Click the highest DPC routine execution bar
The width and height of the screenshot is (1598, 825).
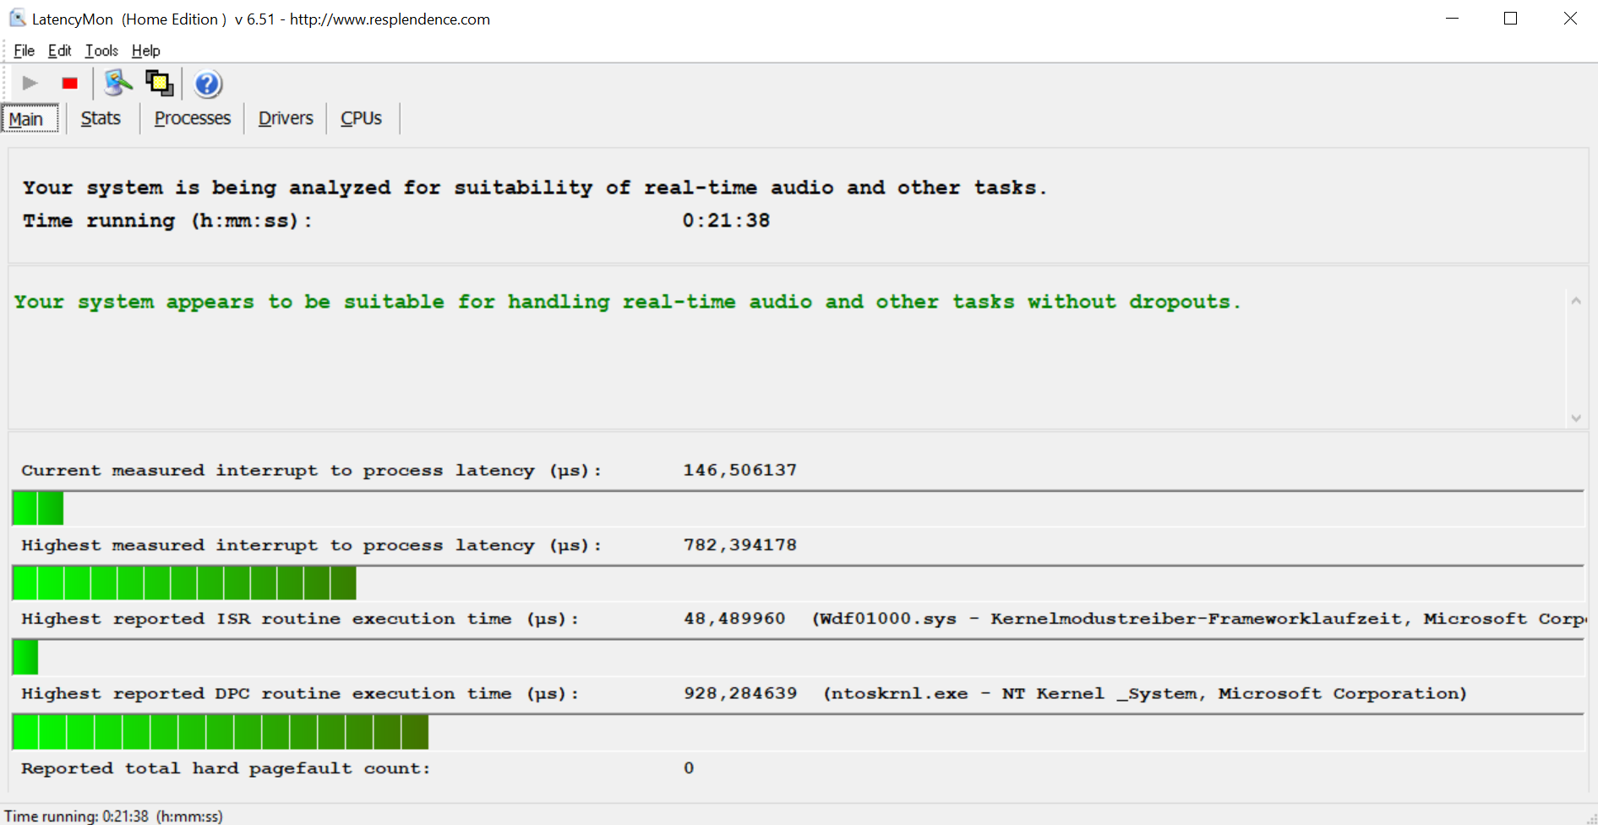click(220, 732)
